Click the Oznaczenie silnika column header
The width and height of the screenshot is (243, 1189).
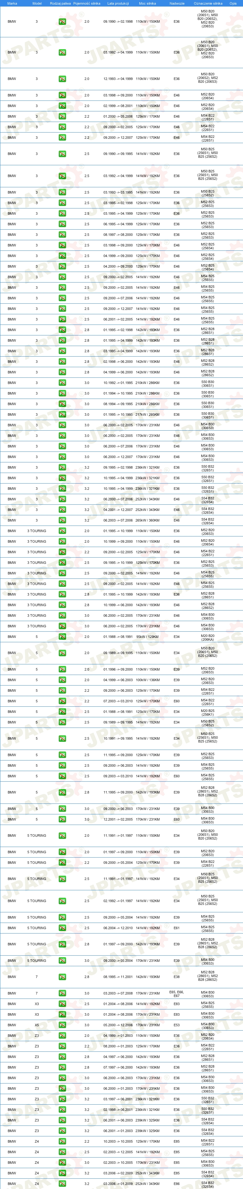(208, 3)
